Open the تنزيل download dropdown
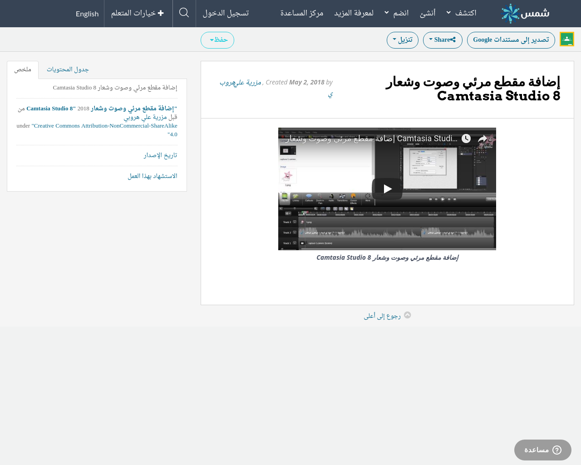This screenshot has width=581, height=465. coord(403,40)
